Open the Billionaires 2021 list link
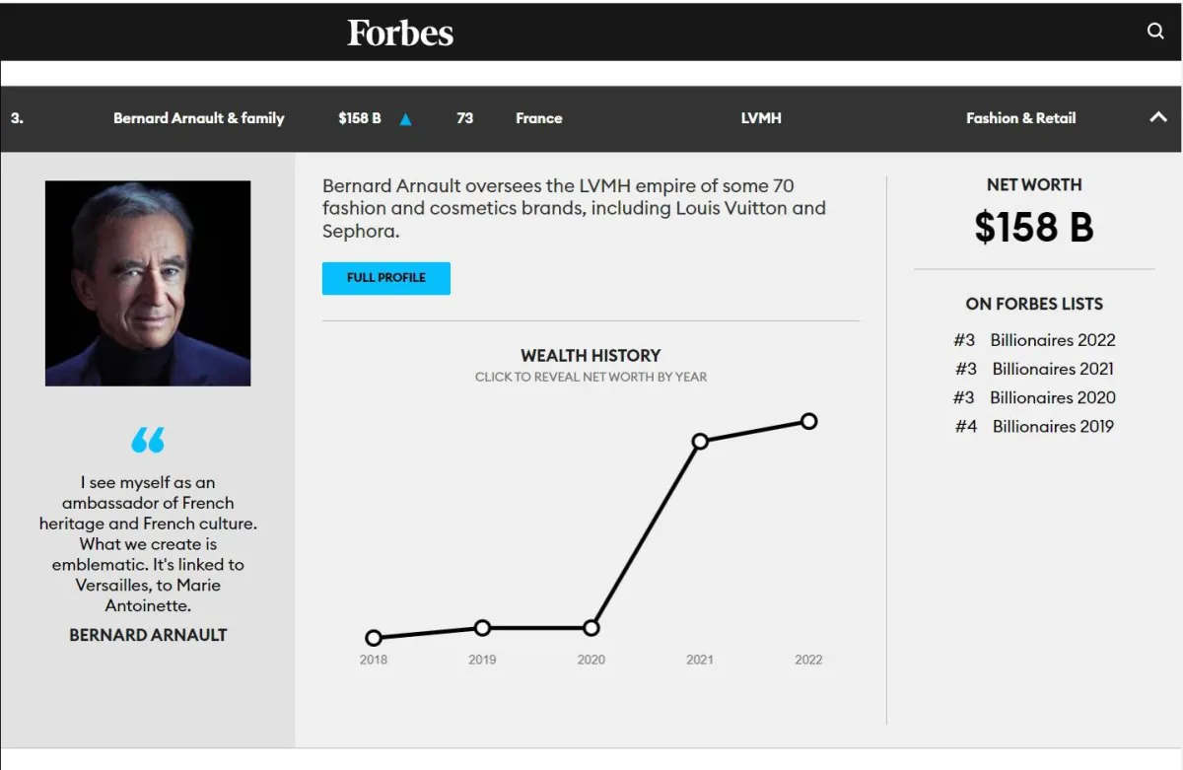1183x770 pixels. point(1053,369)
